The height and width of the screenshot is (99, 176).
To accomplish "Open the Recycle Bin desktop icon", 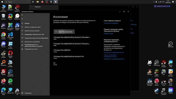I will point(3,17).
